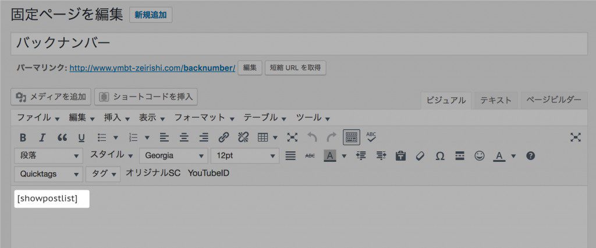
Task: Click the 編集 permalink button
Action: (250, 68)
